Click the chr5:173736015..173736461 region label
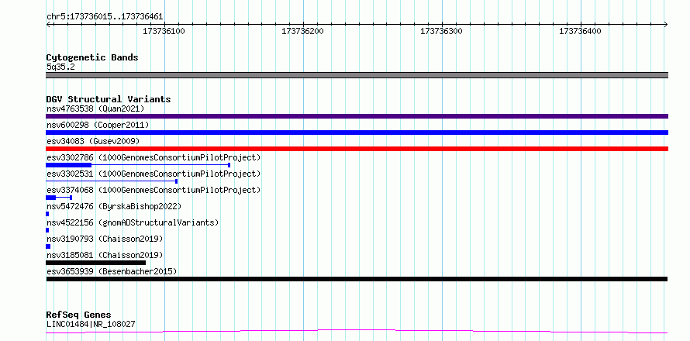 coord(105,17)
